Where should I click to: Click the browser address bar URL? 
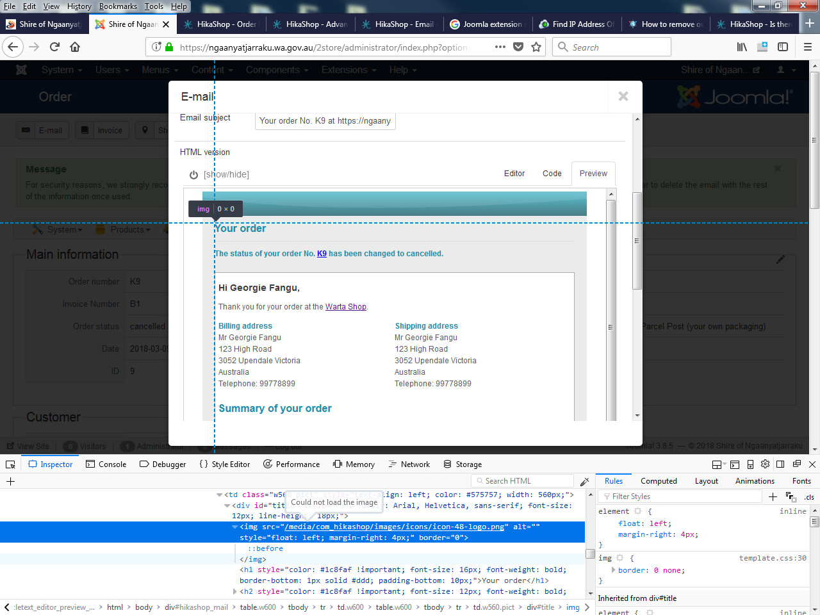tap(325, 47)
